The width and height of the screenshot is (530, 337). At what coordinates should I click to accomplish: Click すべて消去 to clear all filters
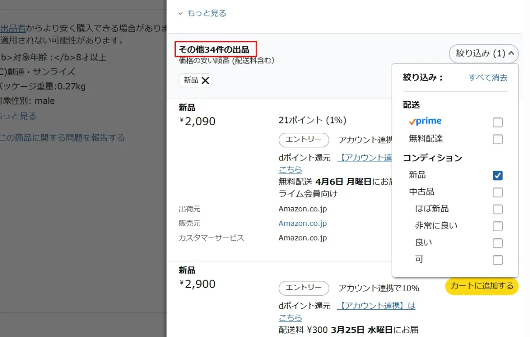click(488, 77)
